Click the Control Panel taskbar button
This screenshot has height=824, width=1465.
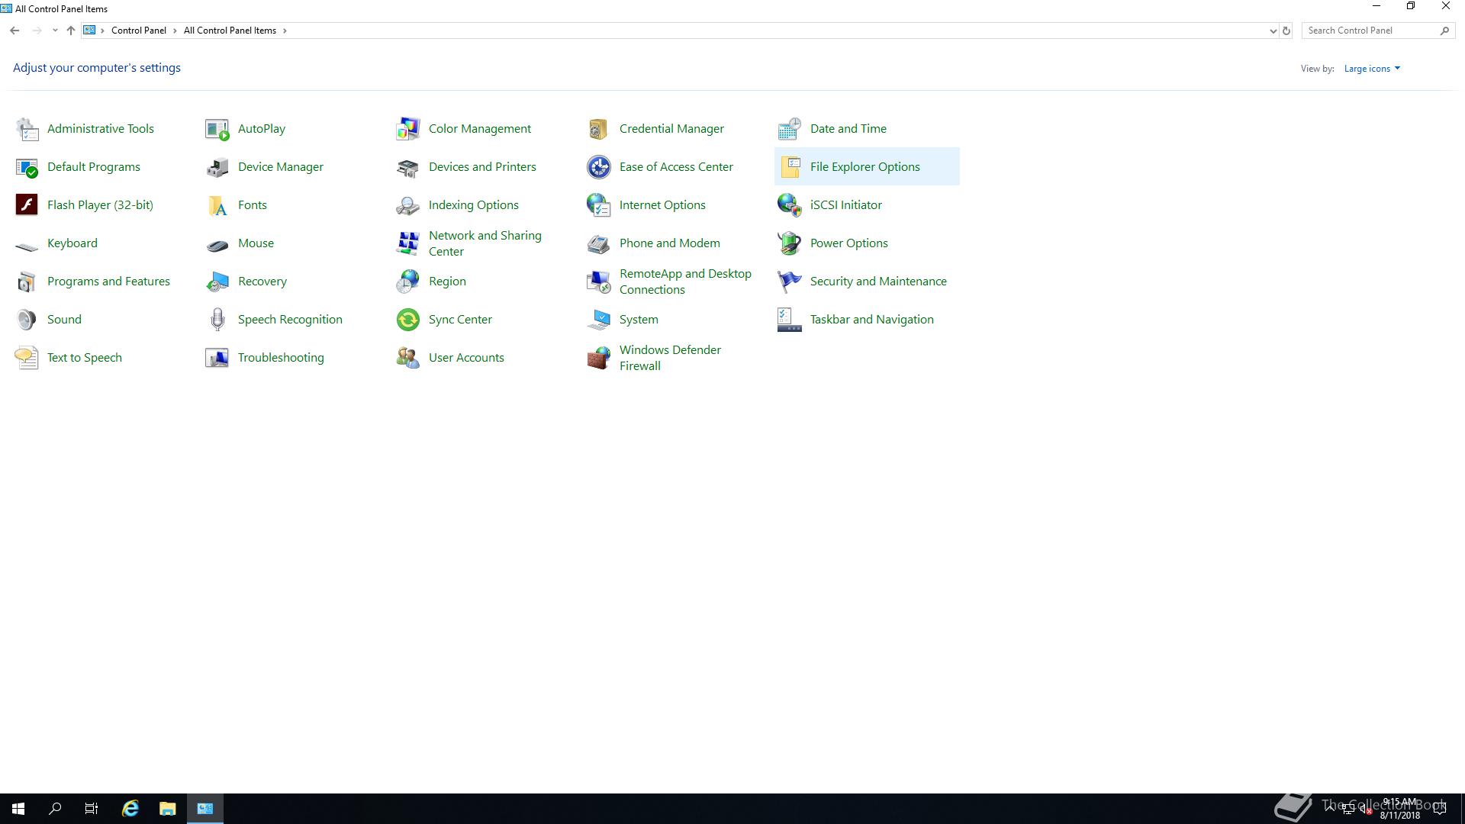205,809
